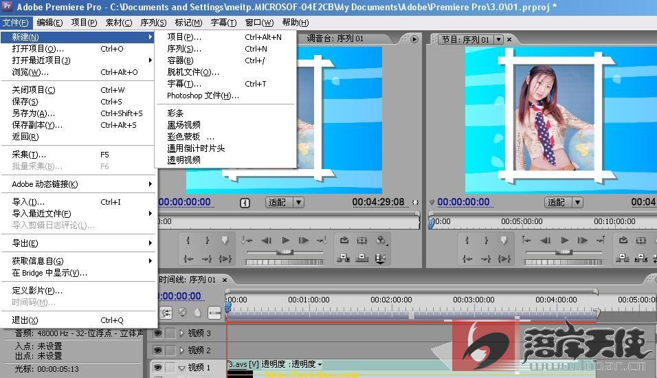Open the 节目: 序列 01 tab dropdown

point(499,39)
